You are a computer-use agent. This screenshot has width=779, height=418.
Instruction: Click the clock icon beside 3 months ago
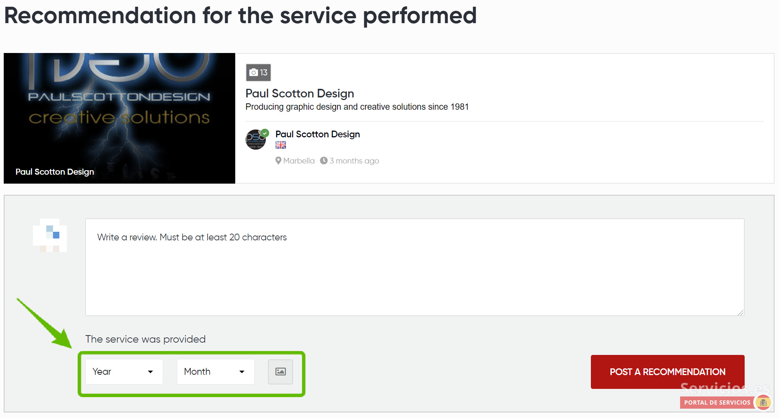pyautogui.click(x=324, y=160)
